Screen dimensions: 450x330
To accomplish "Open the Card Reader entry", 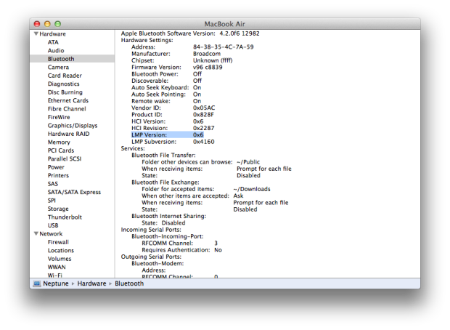I will tap(65, 76).
